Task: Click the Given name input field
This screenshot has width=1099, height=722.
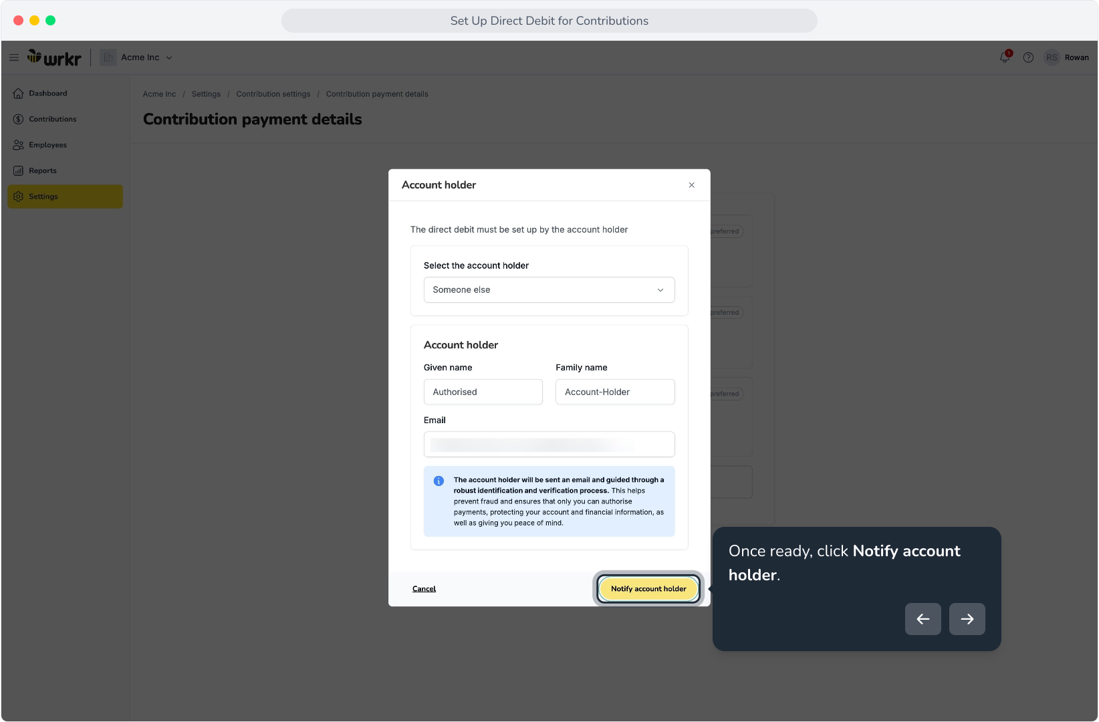Action: [x=483, y=392]
